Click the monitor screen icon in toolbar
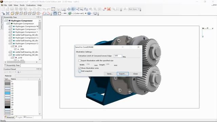The height and width of the screenshot is (122, 217). point(95,14)
